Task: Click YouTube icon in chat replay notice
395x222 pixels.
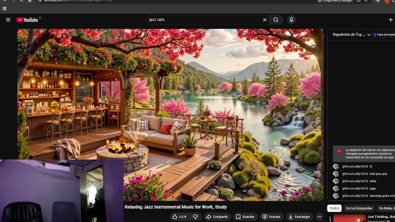Action: 339,151
